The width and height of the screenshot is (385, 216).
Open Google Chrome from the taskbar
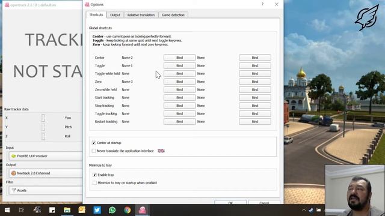(x=127, y=210)
